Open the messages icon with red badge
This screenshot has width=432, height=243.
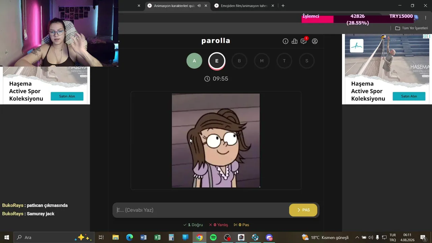(304, 41)
